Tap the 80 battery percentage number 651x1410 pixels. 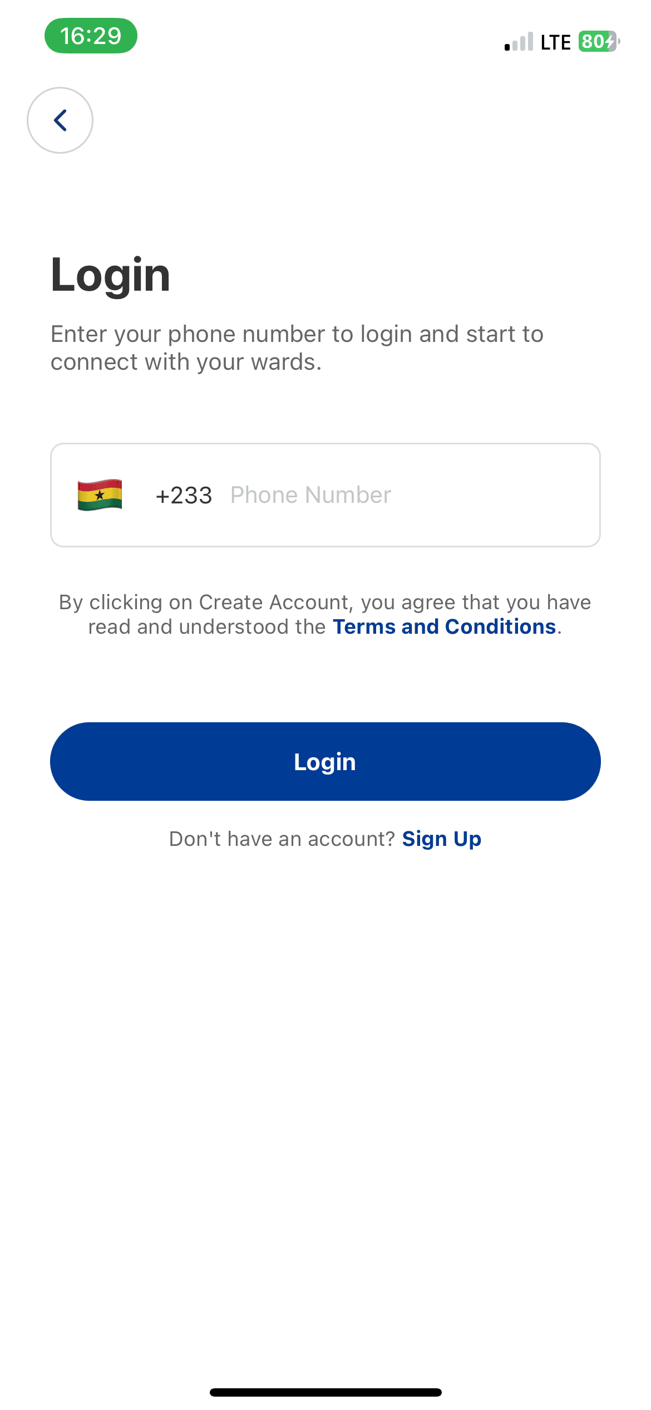coord(593,42)
